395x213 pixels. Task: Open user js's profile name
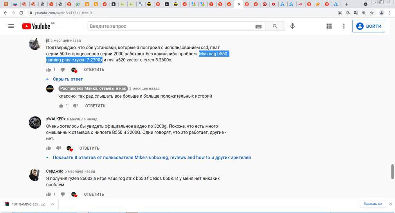48,40
